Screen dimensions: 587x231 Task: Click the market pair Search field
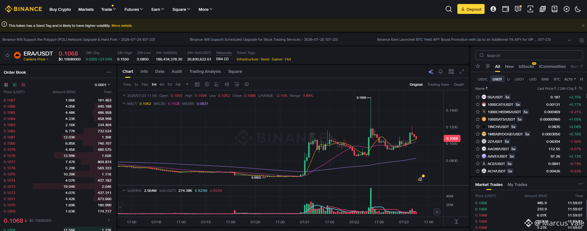tap(529, 56)
